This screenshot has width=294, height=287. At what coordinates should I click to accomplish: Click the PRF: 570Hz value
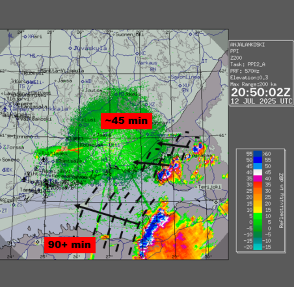tap(245, 71)
